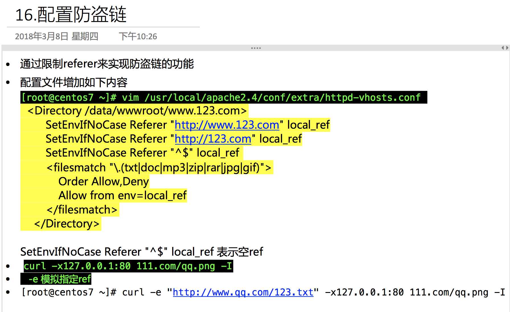Open the http://www.123.com link
This screenshot has width=510, height=312.
227,125
